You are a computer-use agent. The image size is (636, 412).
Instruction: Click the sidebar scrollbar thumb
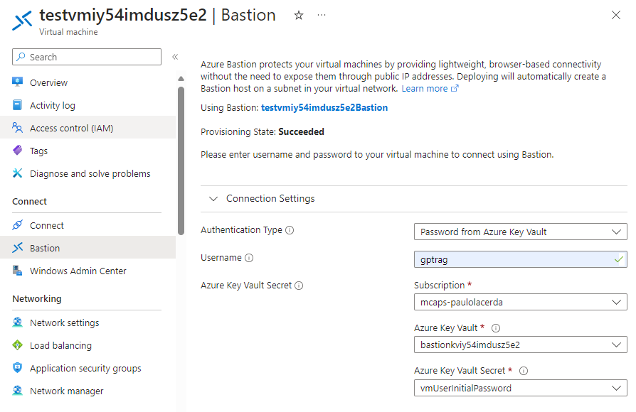tap(181, 161)
